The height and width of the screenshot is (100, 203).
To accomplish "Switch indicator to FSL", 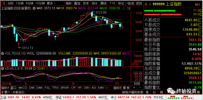I will 47,88.
